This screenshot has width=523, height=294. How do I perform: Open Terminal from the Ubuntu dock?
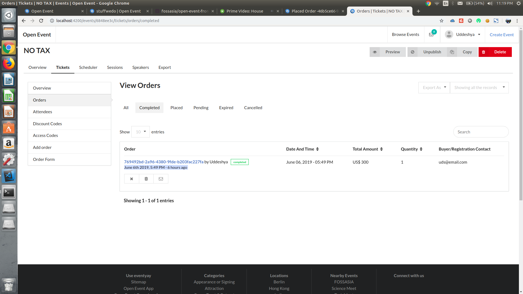(x=9, y=192)
